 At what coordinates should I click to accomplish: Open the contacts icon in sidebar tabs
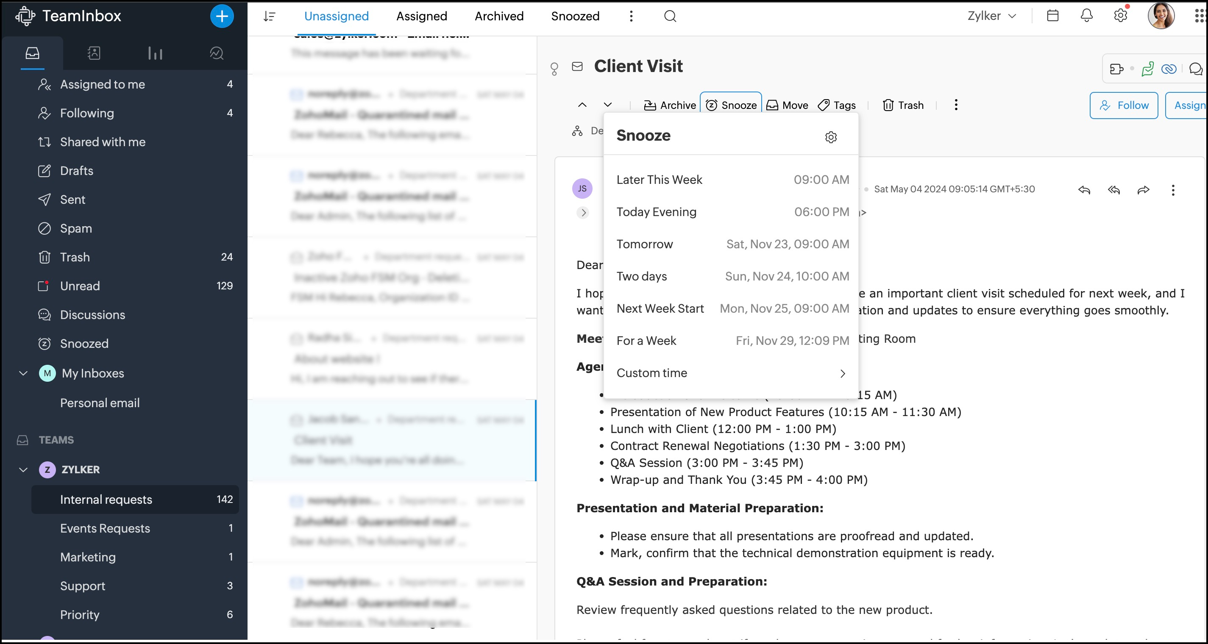(x=94, y=53)
